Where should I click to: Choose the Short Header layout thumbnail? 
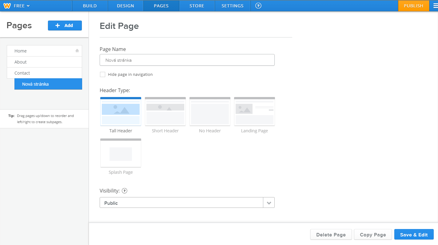(x=165, y=111)
